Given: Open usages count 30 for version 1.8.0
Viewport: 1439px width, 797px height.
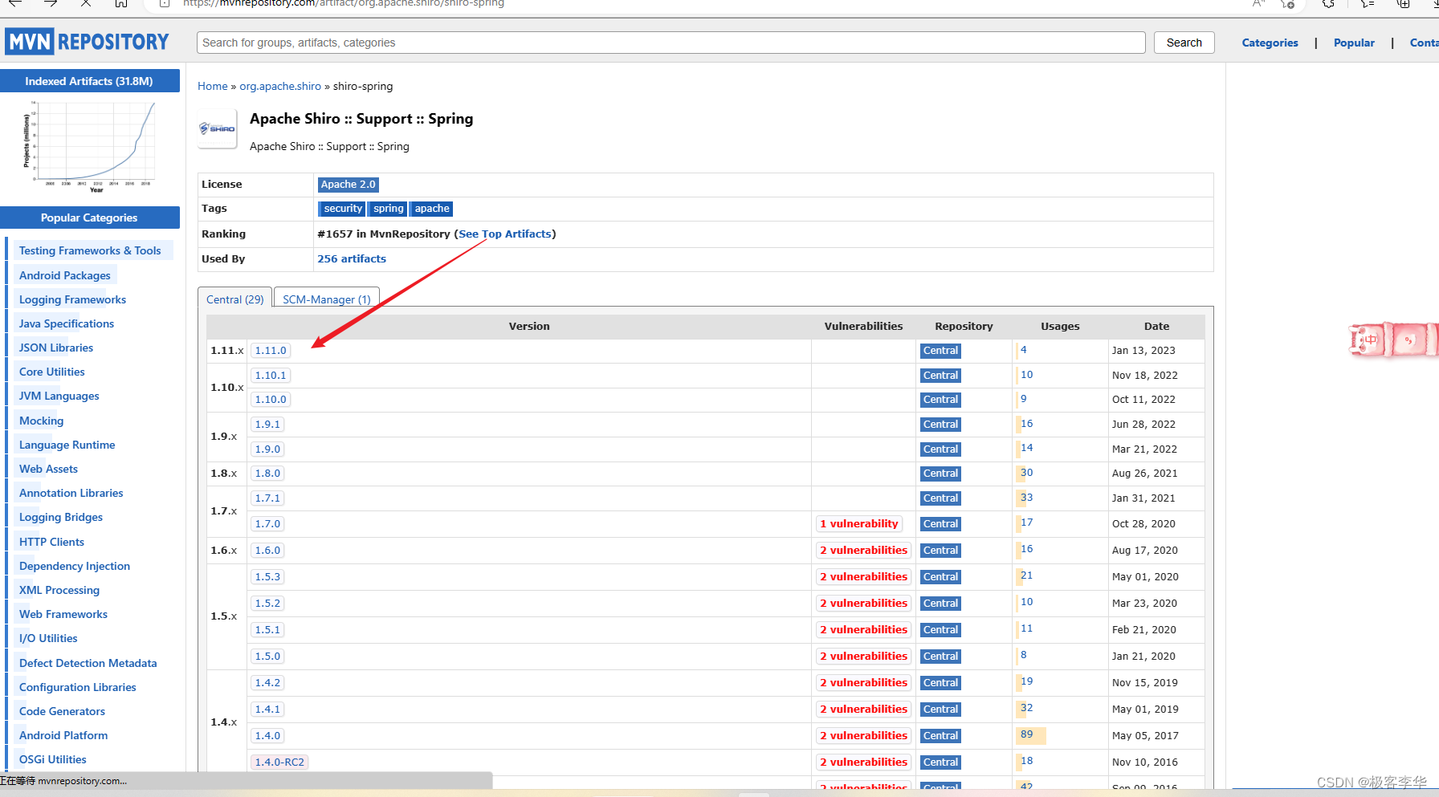Looking at the screenshot, I should point(1026,473).
